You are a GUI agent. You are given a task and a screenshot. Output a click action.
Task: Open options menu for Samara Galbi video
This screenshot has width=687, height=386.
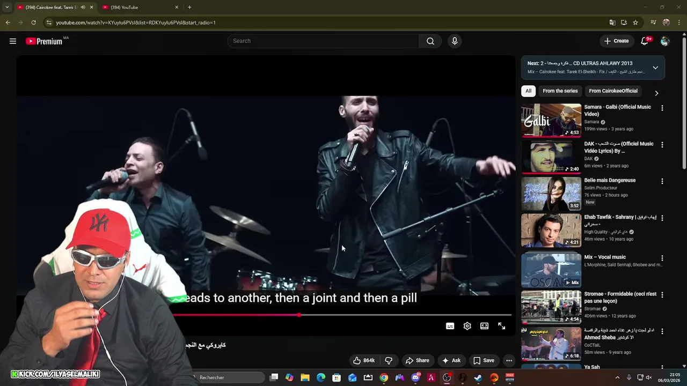662,108
